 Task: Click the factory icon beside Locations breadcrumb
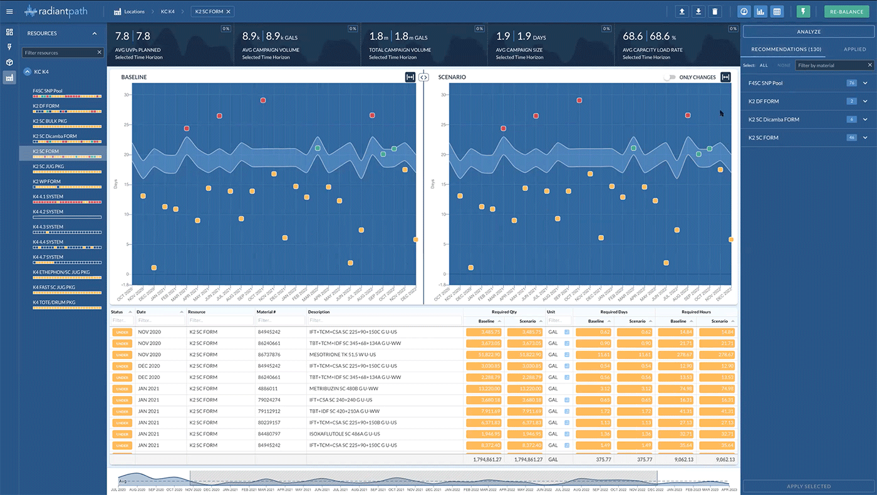(118, 11)
